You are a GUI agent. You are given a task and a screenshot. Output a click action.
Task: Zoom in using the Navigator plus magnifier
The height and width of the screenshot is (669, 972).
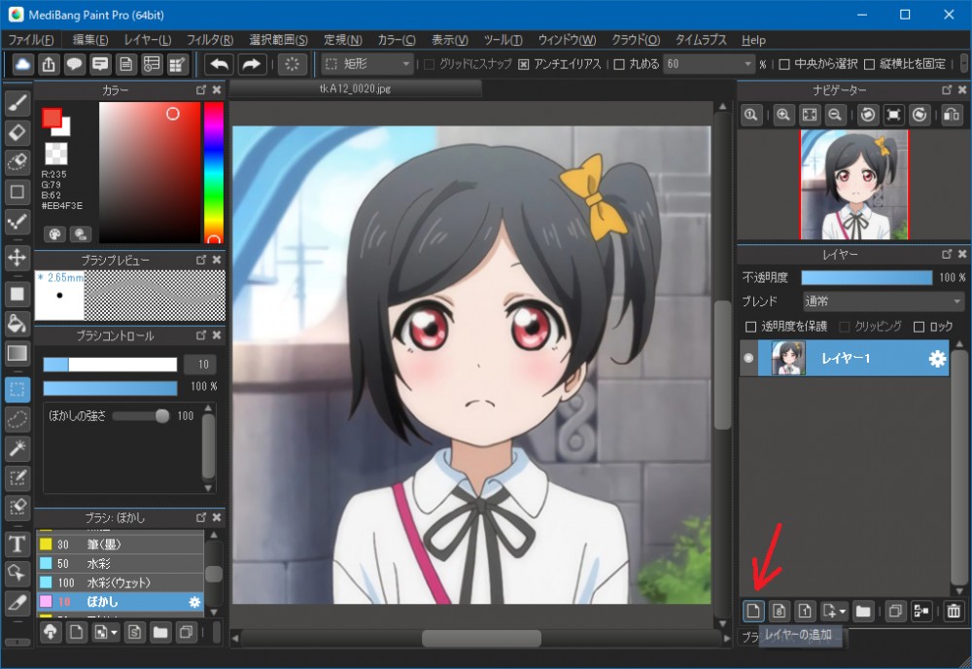coord(783,115)
